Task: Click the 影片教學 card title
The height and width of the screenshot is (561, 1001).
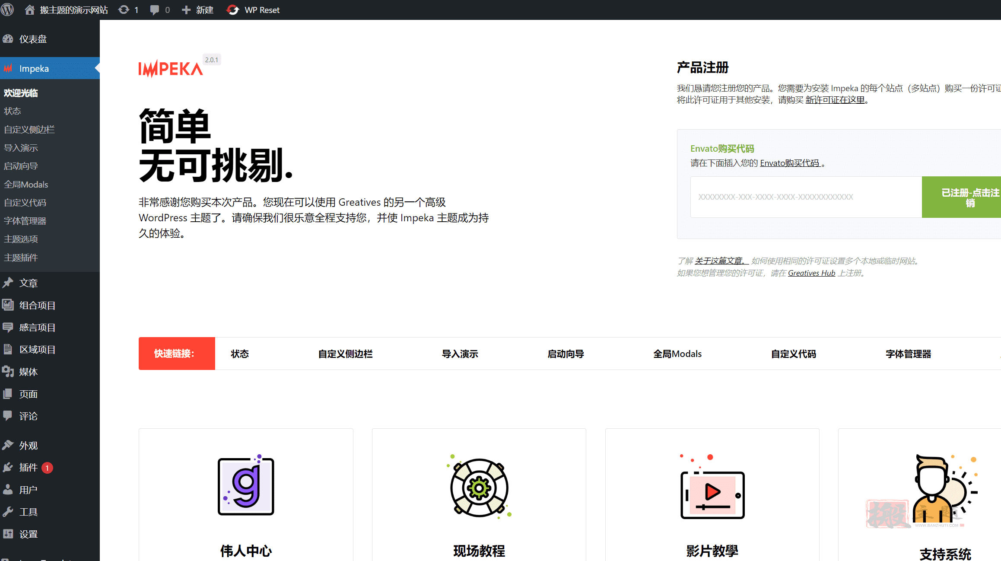Action: [712, 551]
